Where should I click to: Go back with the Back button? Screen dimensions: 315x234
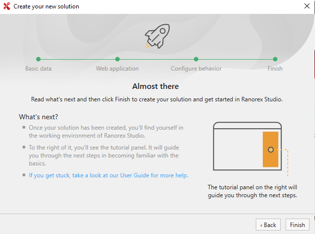point(268,225)
